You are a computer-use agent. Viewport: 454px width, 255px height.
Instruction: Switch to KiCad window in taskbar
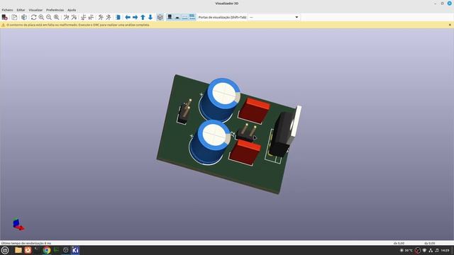pos(75,250)
